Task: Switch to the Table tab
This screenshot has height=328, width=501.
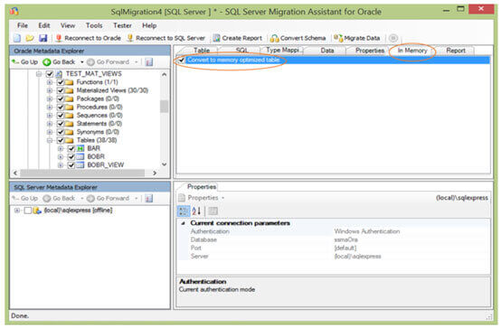Action: tap(202, 51)
